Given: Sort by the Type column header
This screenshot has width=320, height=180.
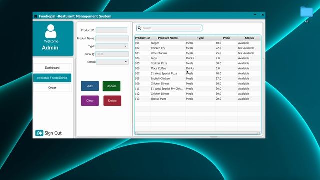Looking at the screenshot, I should (x=200, y=38).
